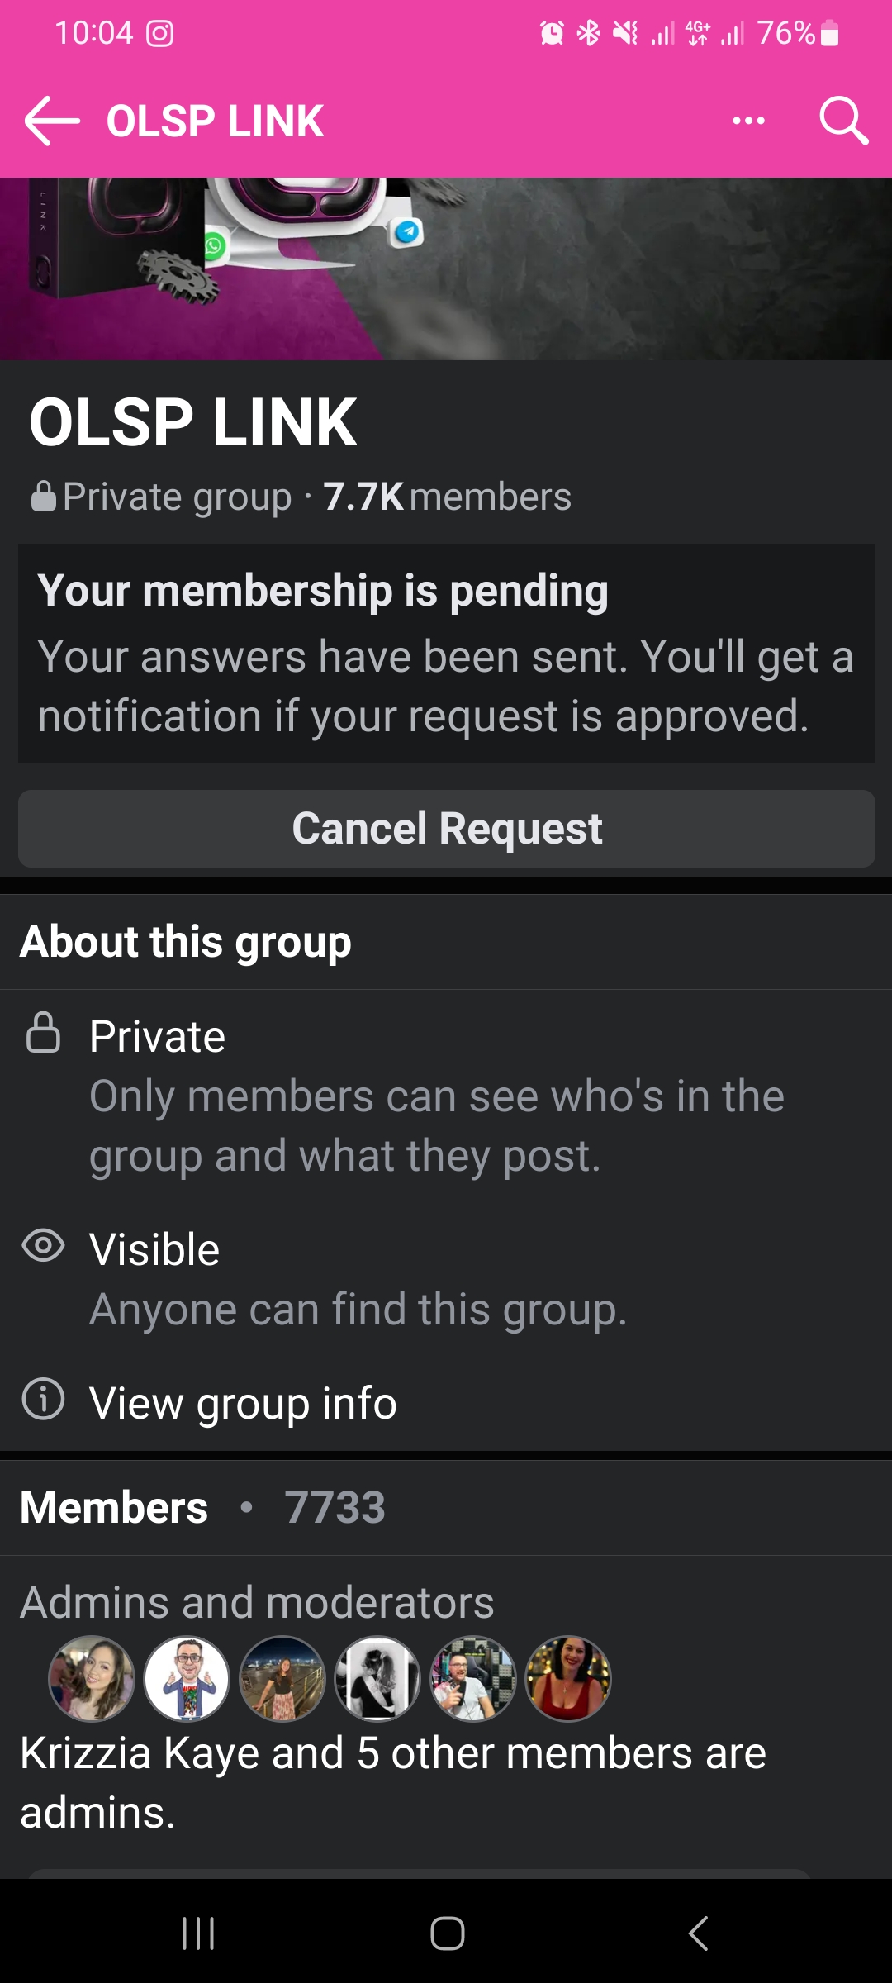
Task: Tap the Instagram notification icon in status bar
Action: [x=160, y=34]
